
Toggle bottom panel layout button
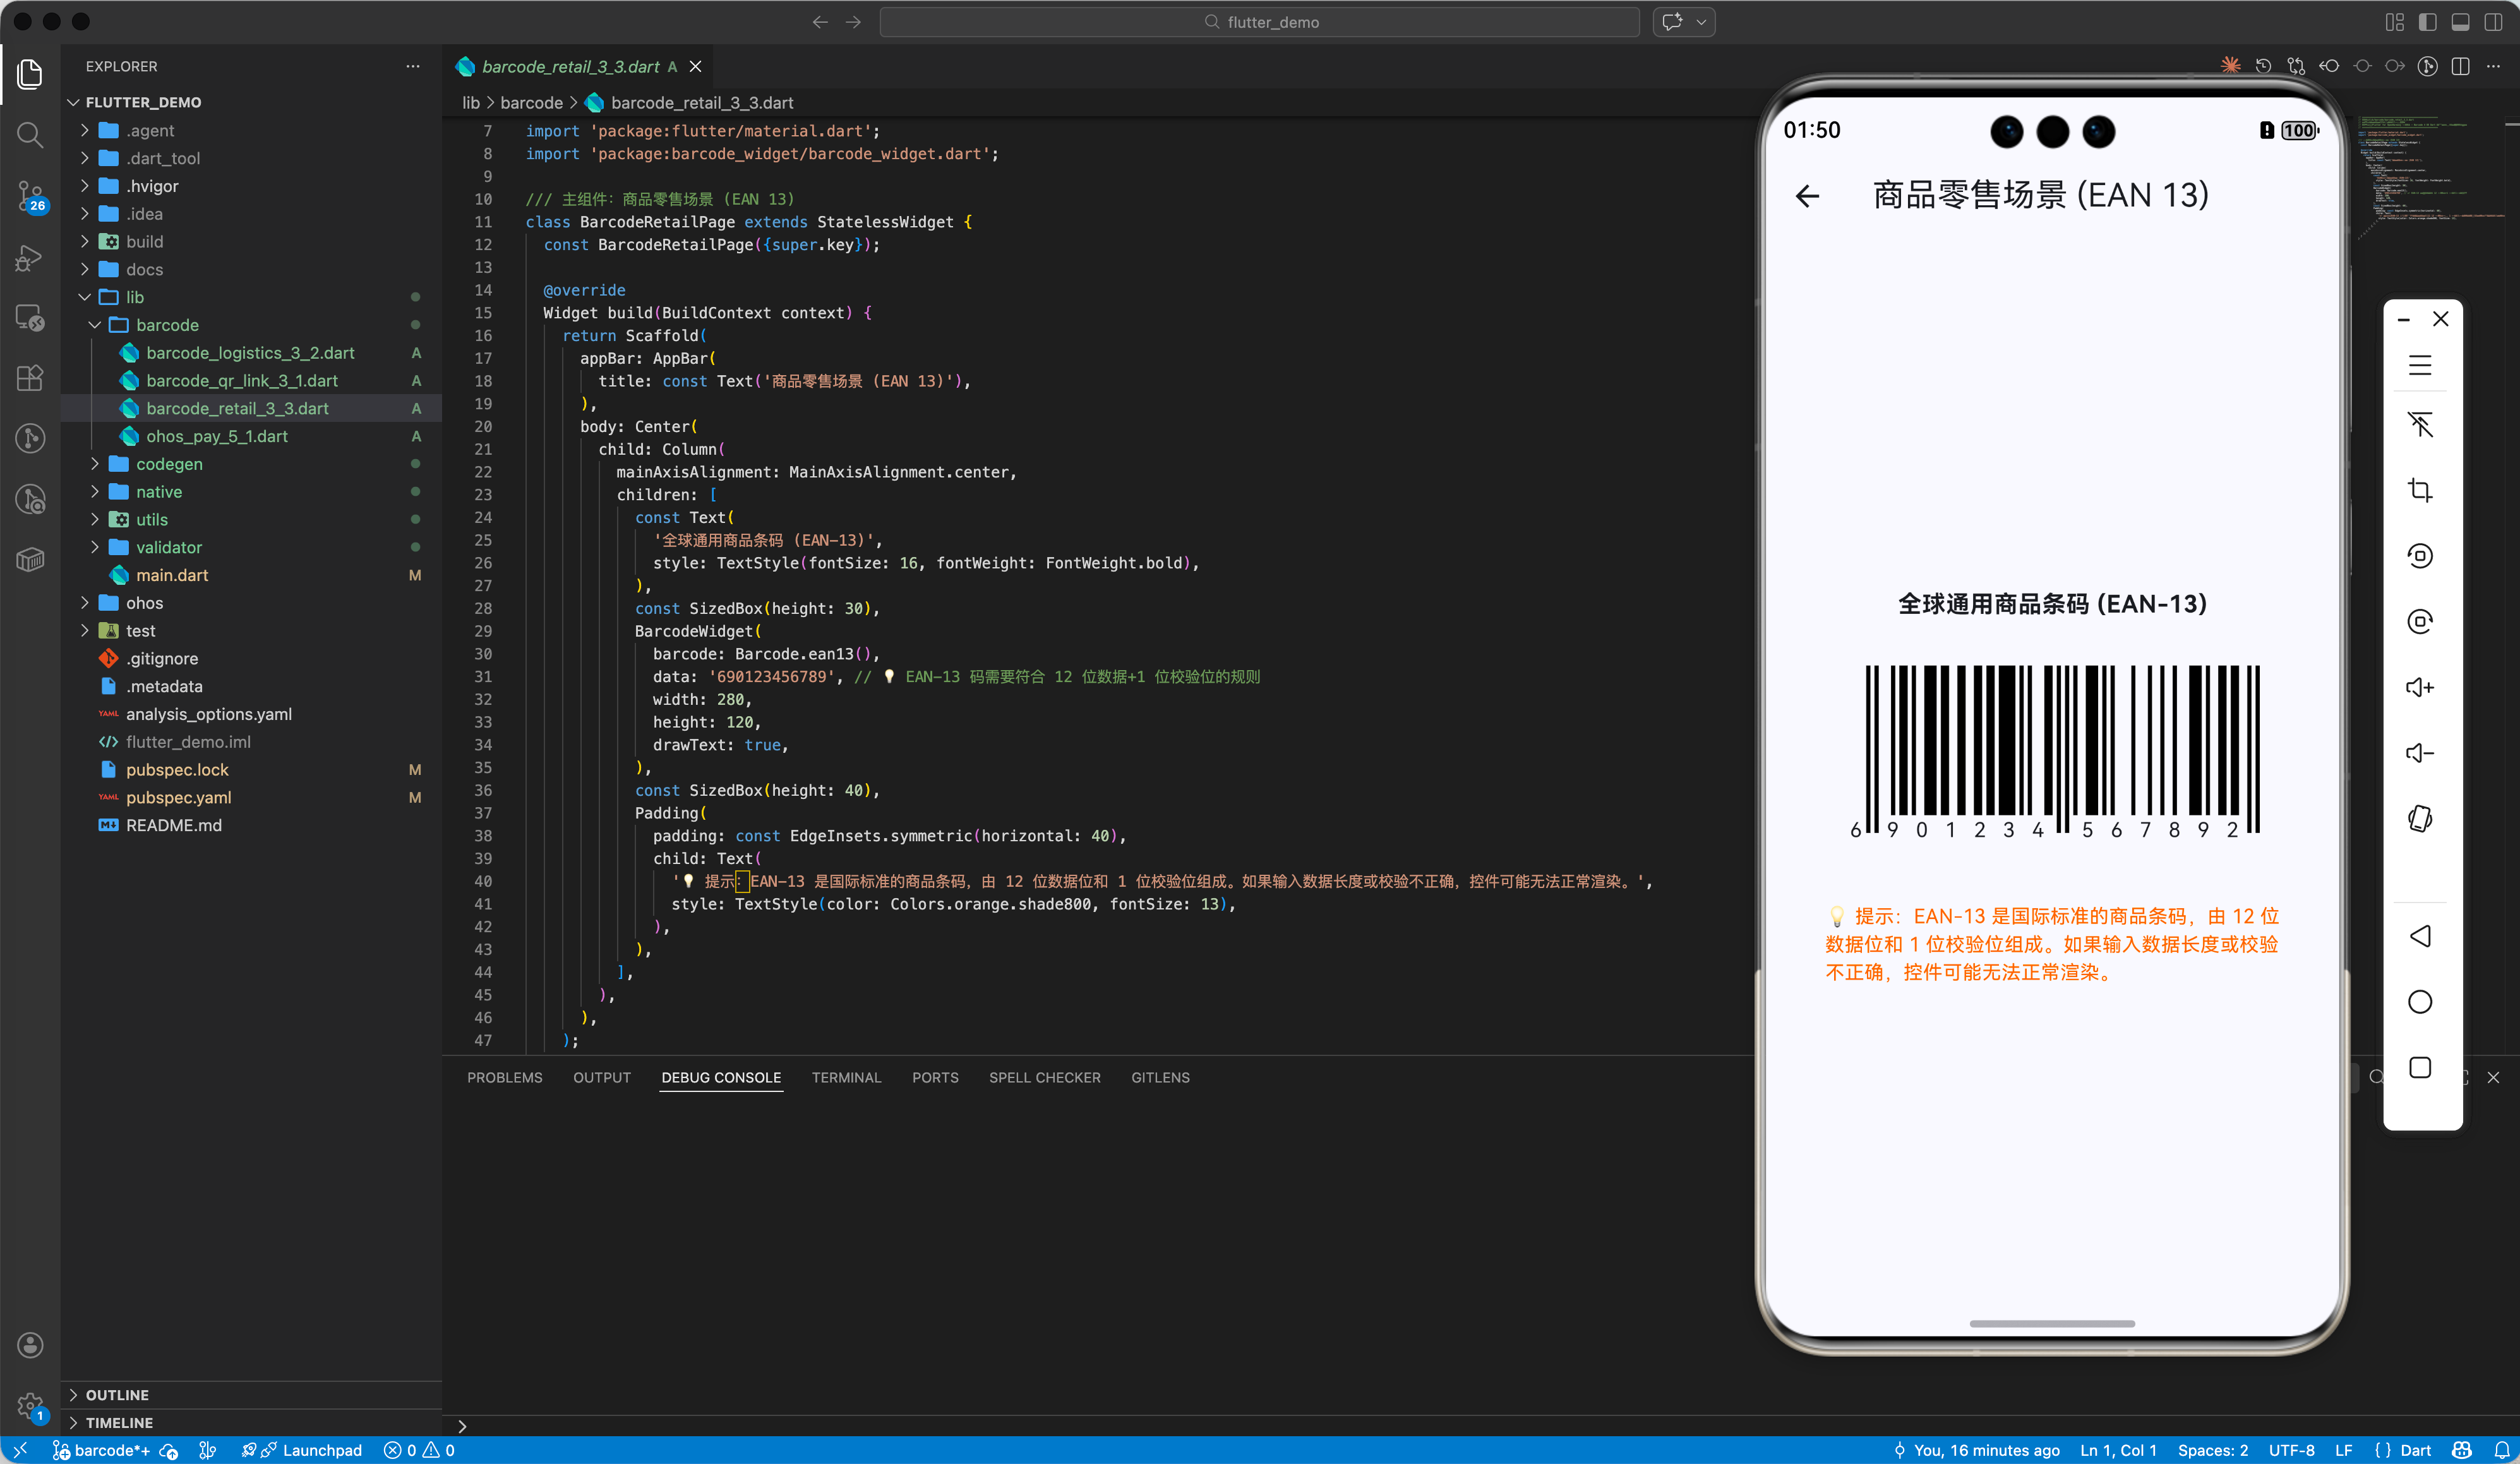coord(2460,22)
